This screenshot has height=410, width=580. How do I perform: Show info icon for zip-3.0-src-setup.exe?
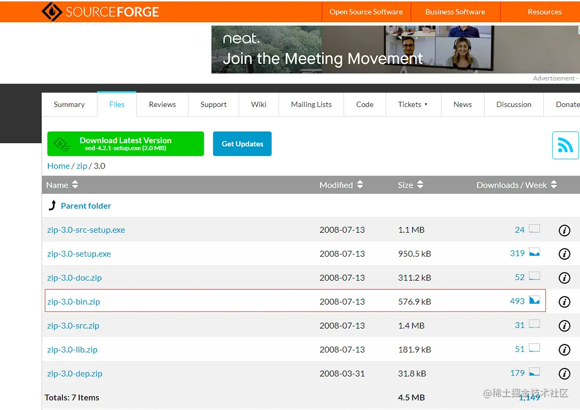click(564, 231)
